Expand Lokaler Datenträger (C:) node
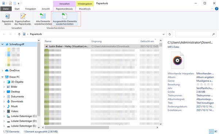The height and width of the screenshot is (134, 219). point(4,116)
